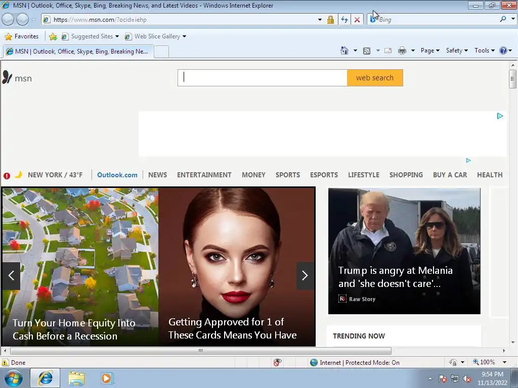Click the Print toolbar icon
Screen dimensions: 518x388
point(402,51)
